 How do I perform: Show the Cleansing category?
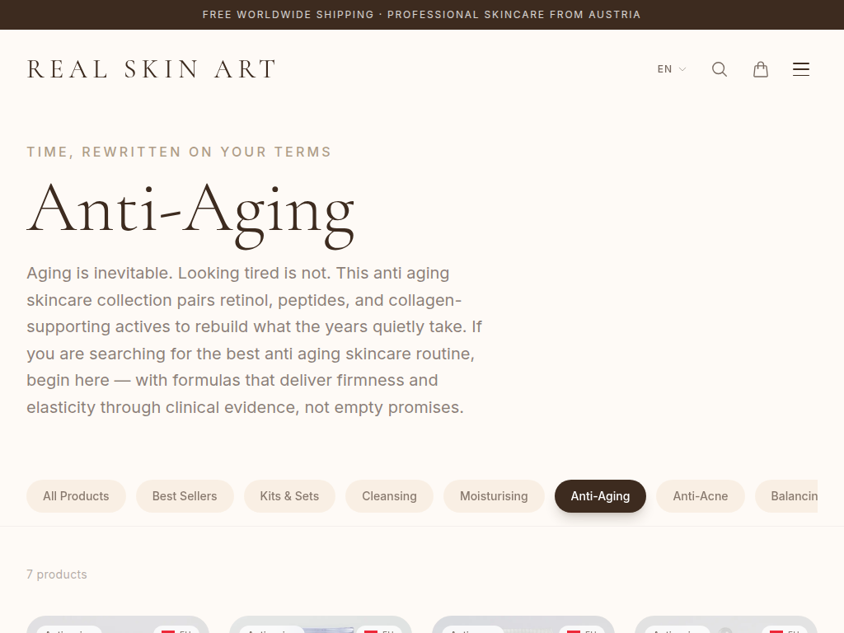coord(389,496)
